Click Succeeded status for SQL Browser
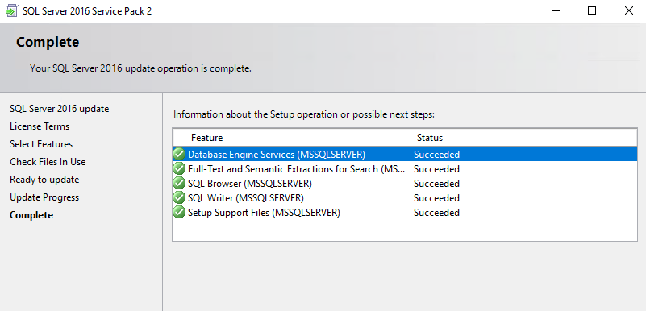The height and width of the screenshot is (311, 646). point(436,184)
